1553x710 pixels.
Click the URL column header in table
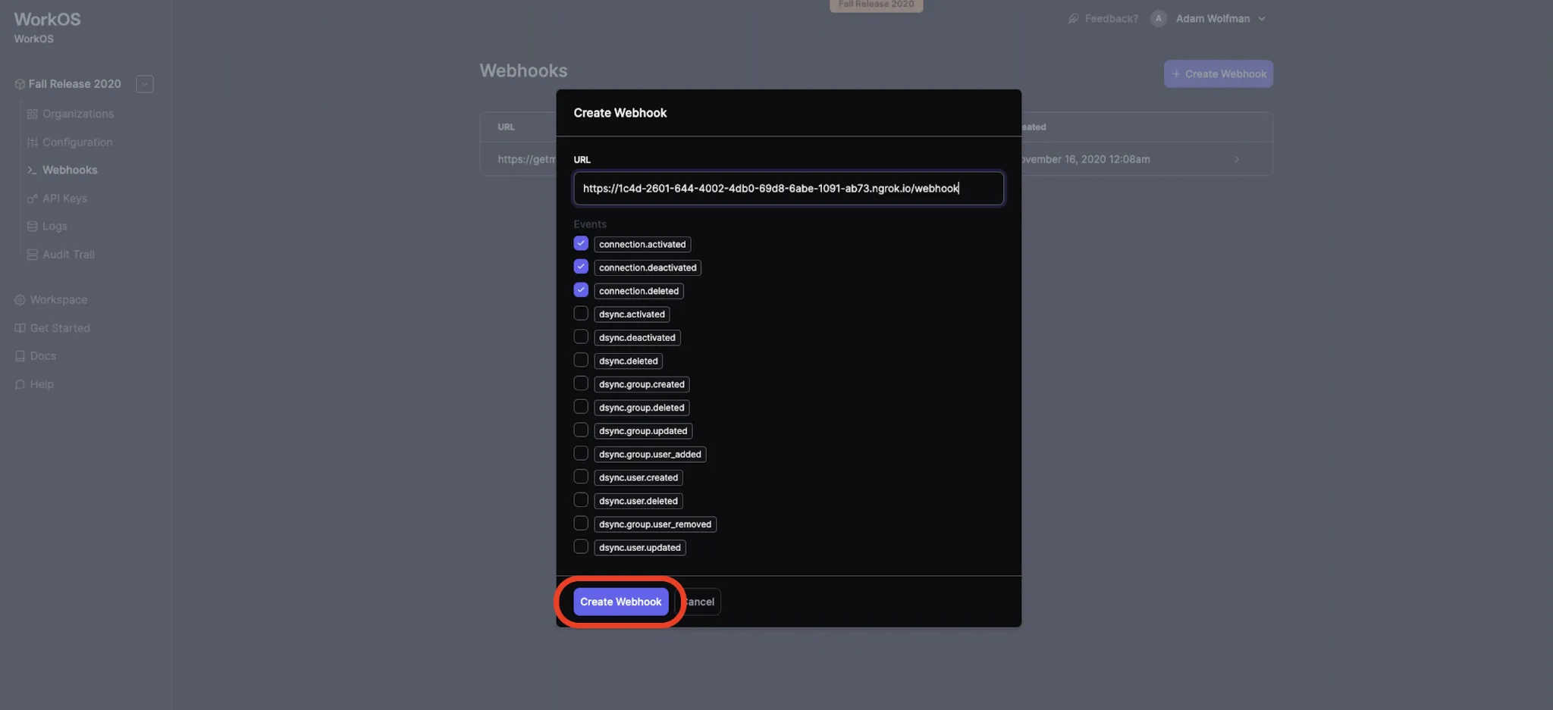pyautogui.click(x=506, y=127)
